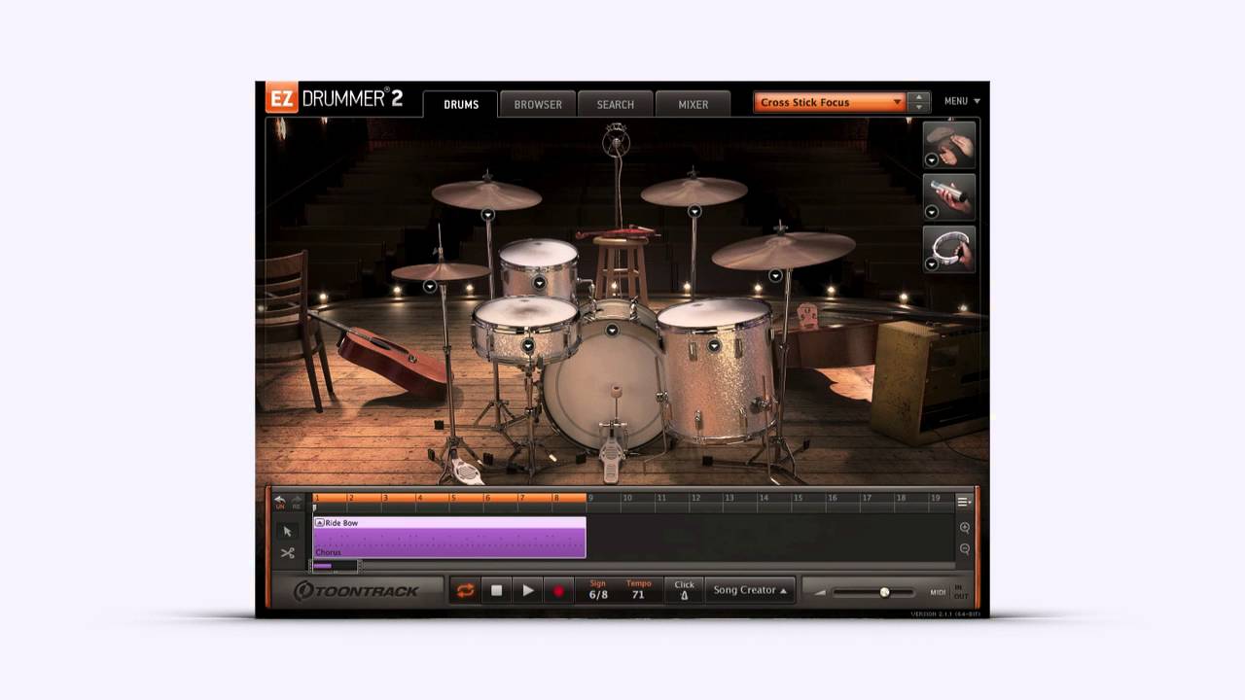The height and width of the screenshot is (700, 1245).
Task: Open the hi-hat dropdown arrow
Action: click(430, 286)
